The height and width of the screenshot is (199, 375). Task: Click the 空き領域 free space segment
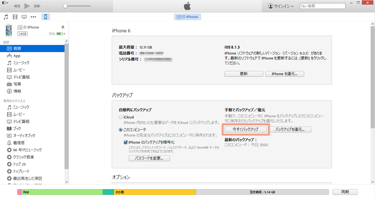262,192
